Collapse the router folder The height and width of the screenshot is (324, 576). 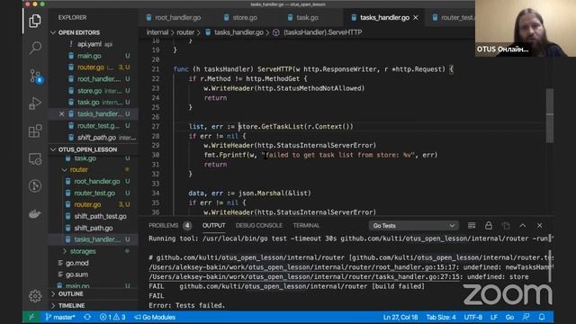click(x=65, y=170)
